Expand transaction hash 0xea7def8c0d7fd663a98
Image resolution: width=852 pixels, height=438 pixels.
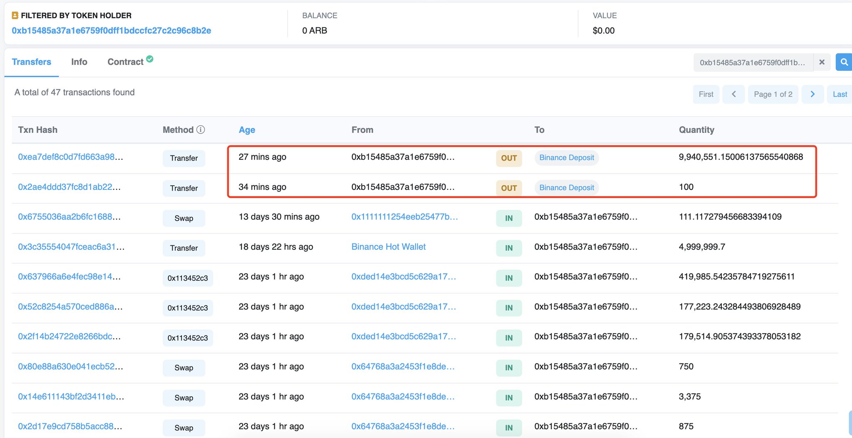point(70,157)
